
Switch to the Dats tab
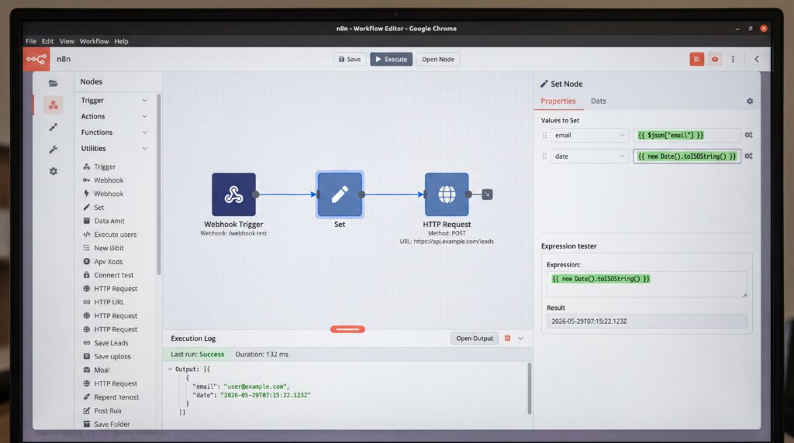[x=598, y=101]
